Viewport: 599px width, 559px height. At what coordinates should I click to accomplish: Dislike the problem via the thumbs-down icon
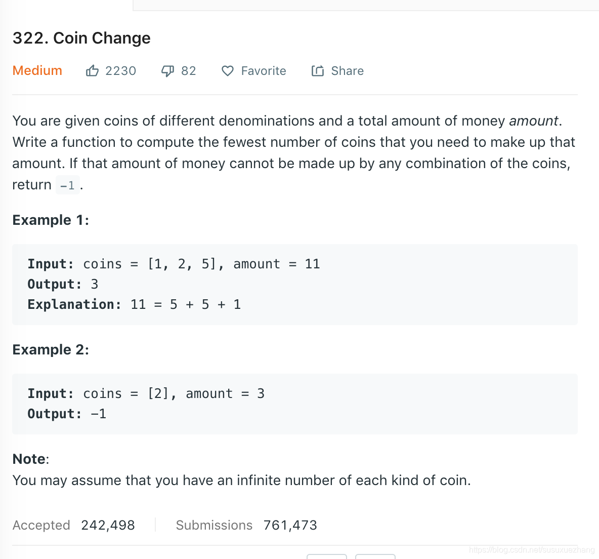(x=167, y=70)
